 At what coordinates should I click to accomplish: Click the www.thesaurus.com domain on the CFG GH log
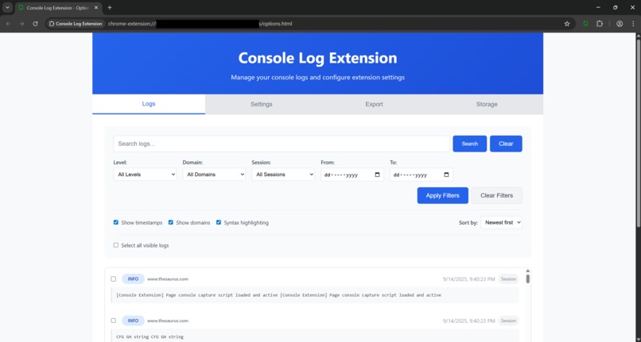click(x=168, y=321)
